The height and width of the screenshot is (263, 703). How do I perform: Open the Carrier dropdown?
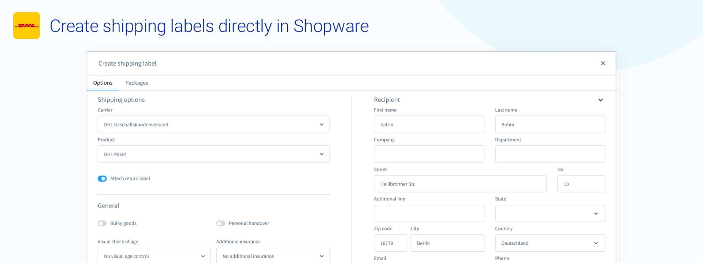click(x=213, y=125)
